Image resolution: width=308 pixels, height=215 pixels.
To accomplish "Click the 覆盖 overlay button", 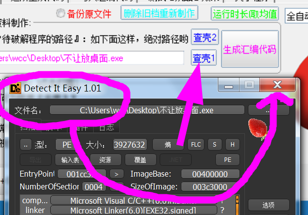I will pos(140,160).
